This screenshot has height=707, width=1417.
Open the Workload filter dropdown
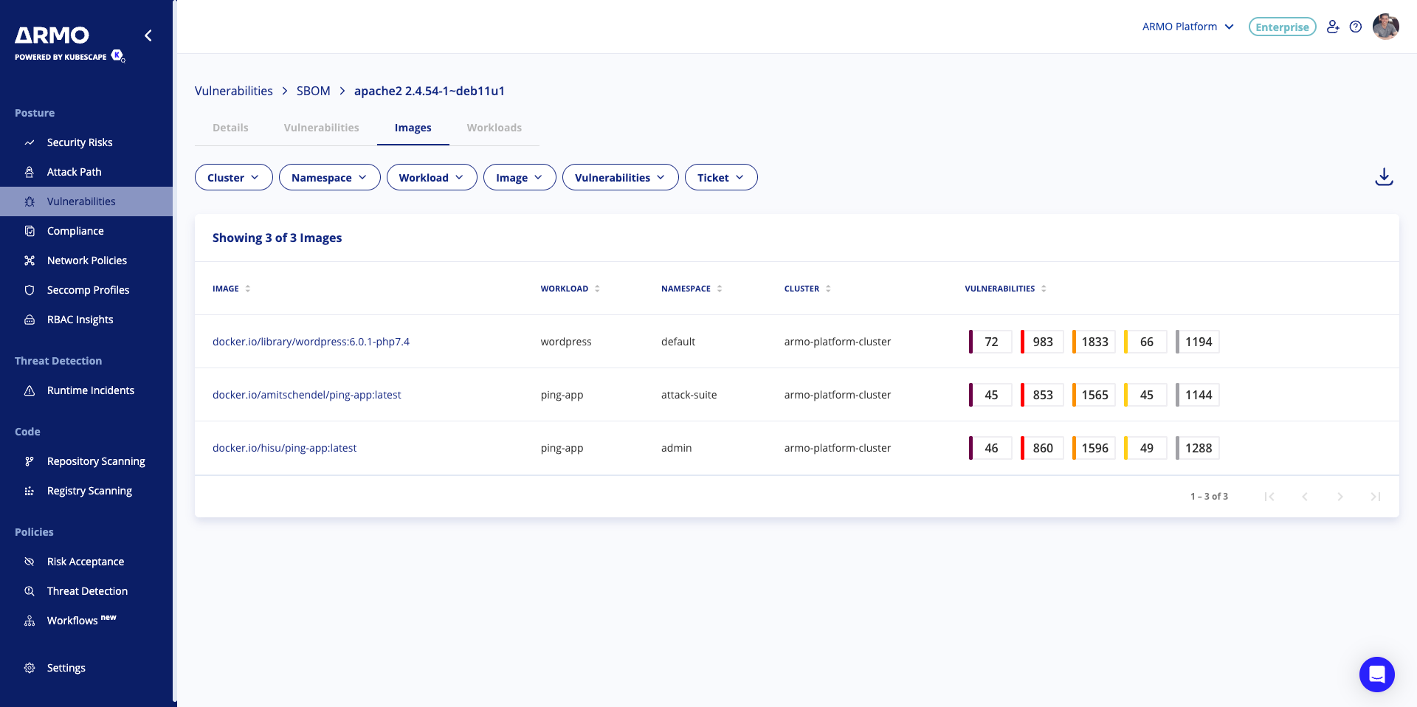(432, 177)
